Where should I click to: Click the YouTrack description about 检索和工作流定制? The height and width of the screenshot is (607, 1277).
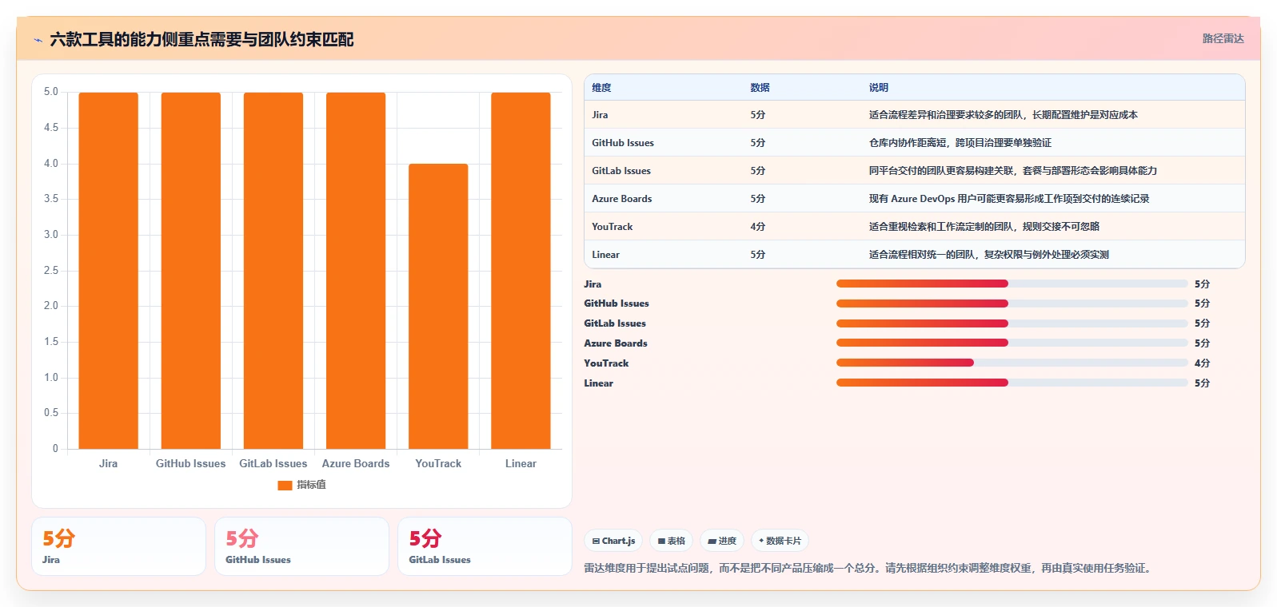pos(984,227)
